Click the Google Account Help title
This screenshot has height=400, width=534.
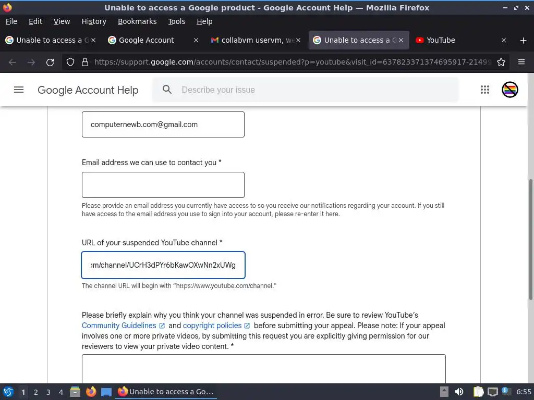point(88,90)
